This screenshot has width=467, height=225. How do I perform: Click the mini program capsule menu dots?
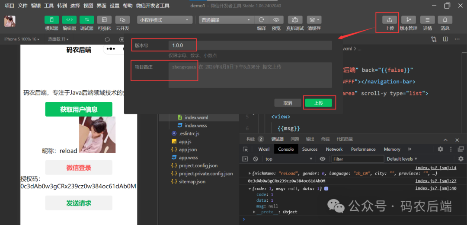click(x=111, y=49)
